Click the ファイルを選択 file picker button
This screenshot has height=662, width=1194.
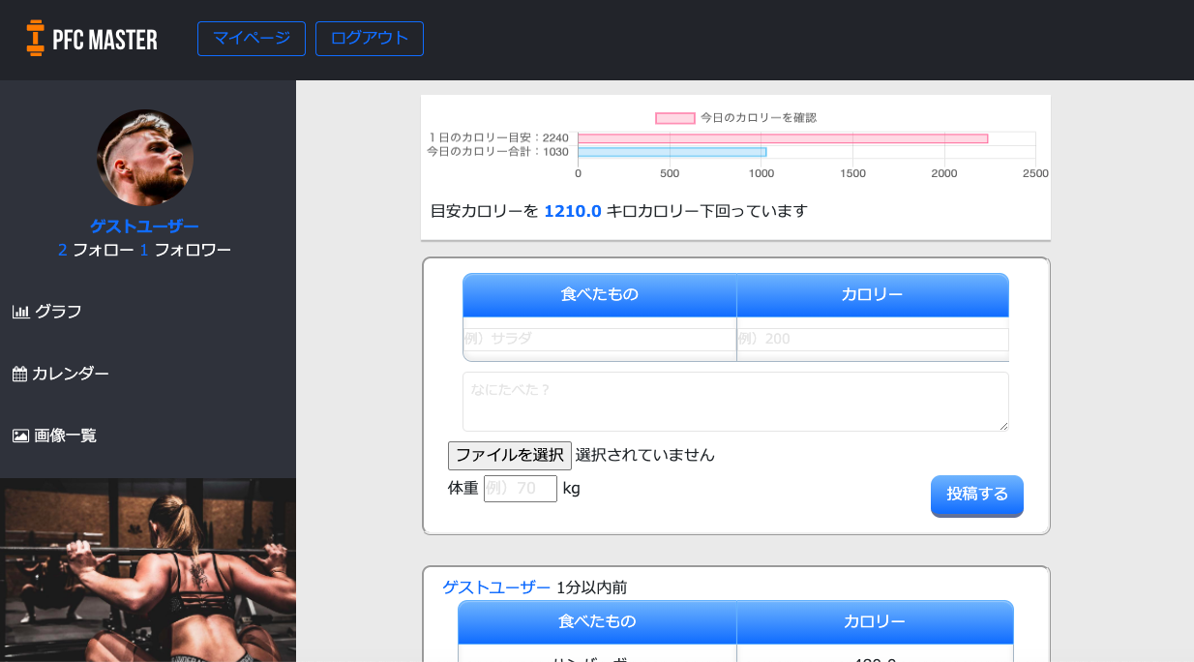(509, 455)
